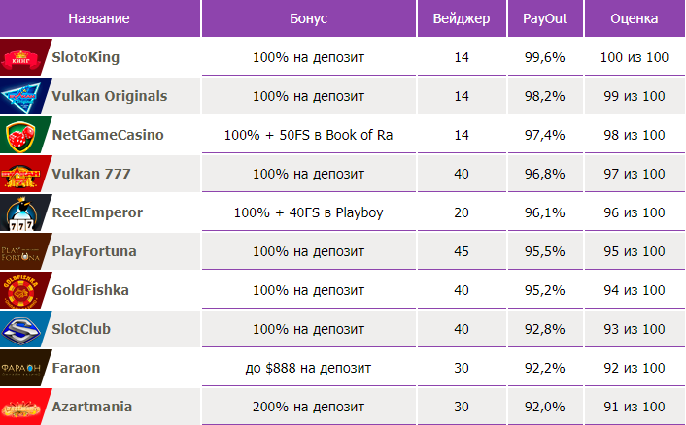The height and width of the screenshot is (425, 686).
Task: Open the SlotoKing casino name link
Action: [86, 57]
